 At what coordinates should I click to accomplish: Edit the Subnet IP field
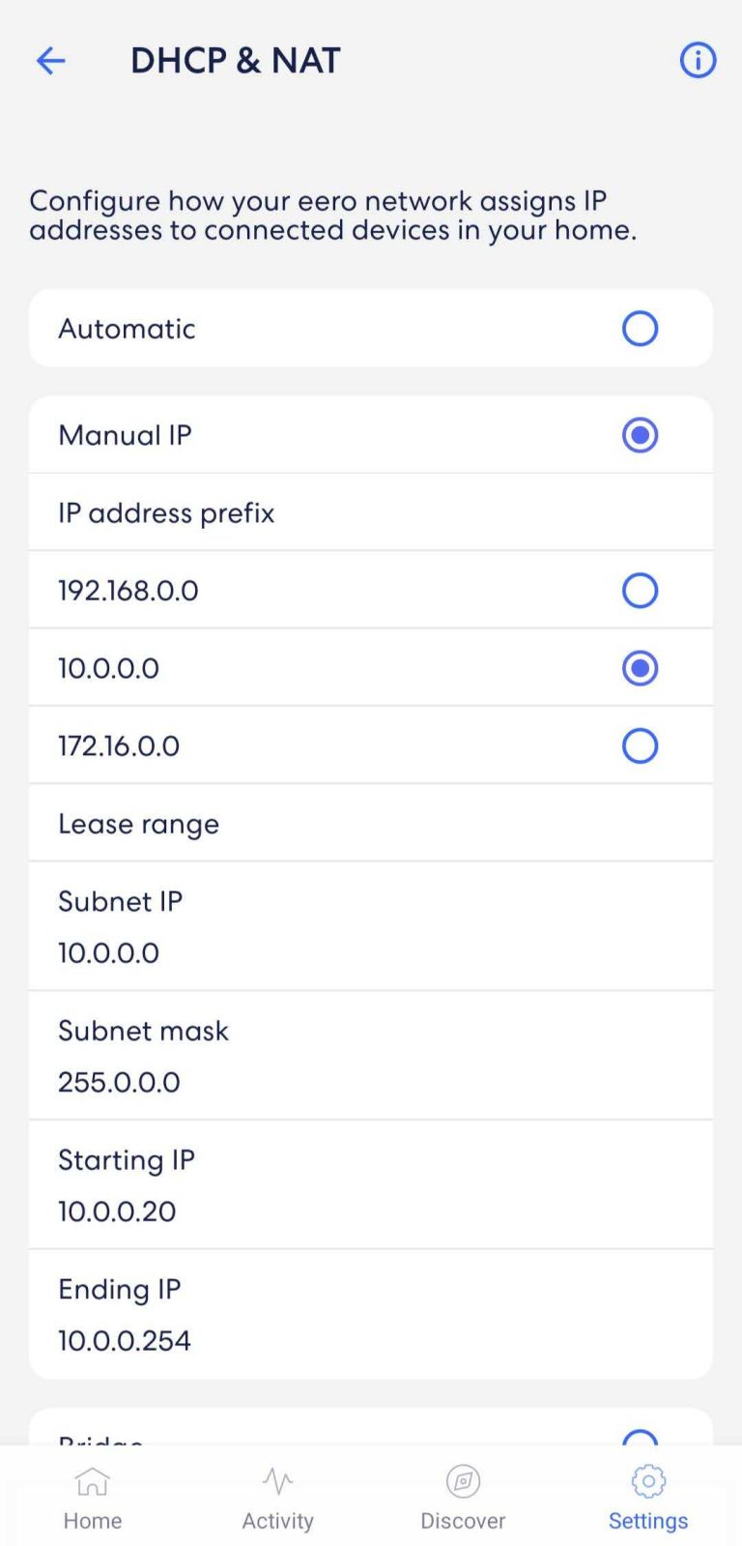370,925
